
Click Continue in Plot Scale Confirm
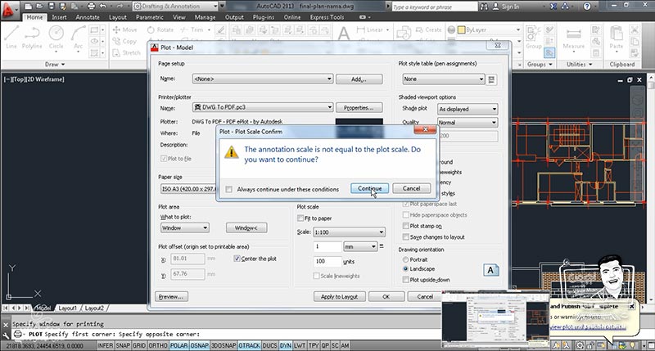point(370,189)
